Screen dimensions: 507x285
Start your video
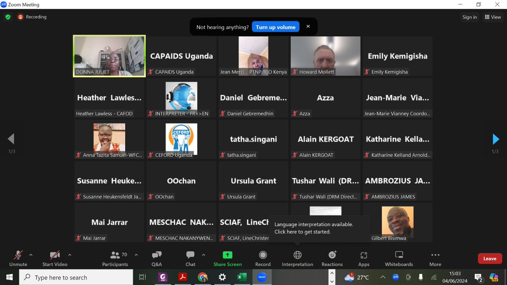(55, 258)
